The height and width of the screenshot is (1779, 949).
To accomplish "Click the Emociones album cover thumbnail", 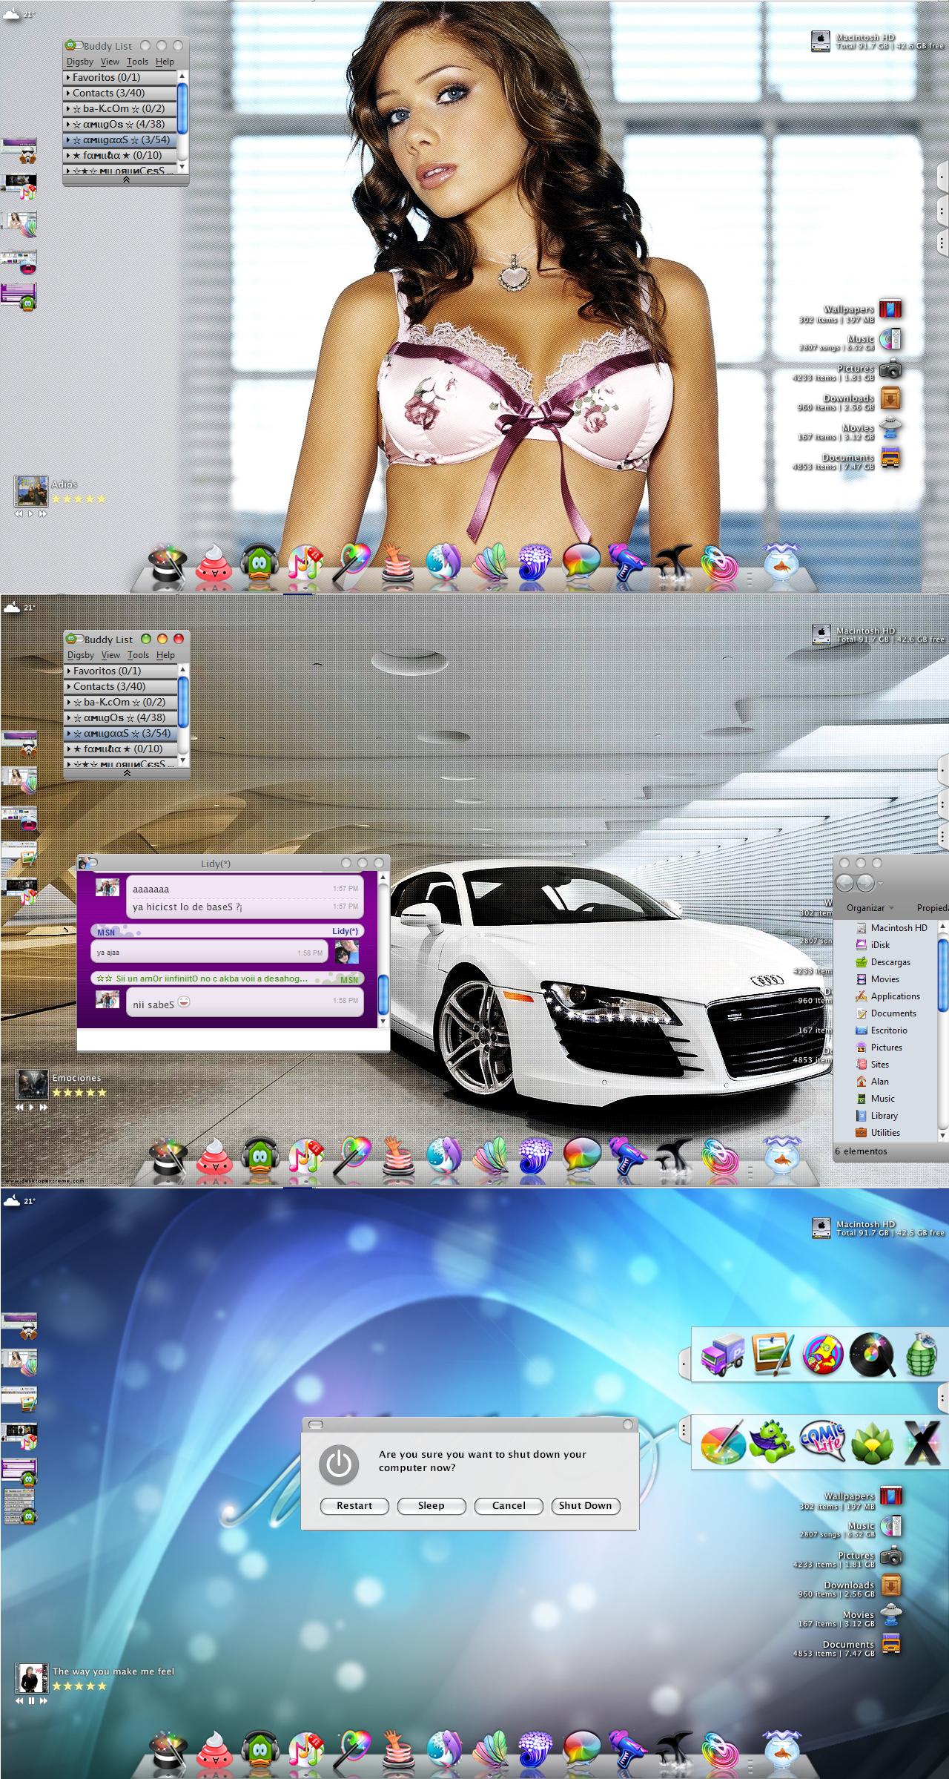I will tap(33, 1085).
